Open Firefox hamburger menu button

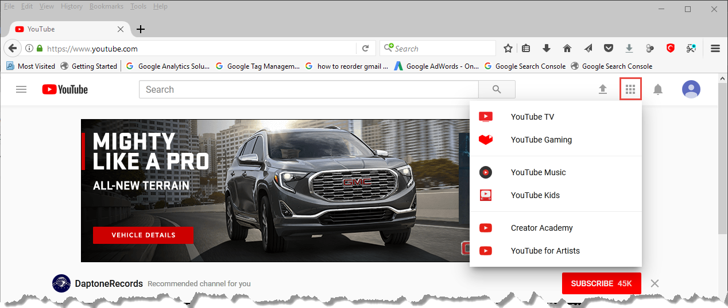pyautogui.click(x=715, y=49)
